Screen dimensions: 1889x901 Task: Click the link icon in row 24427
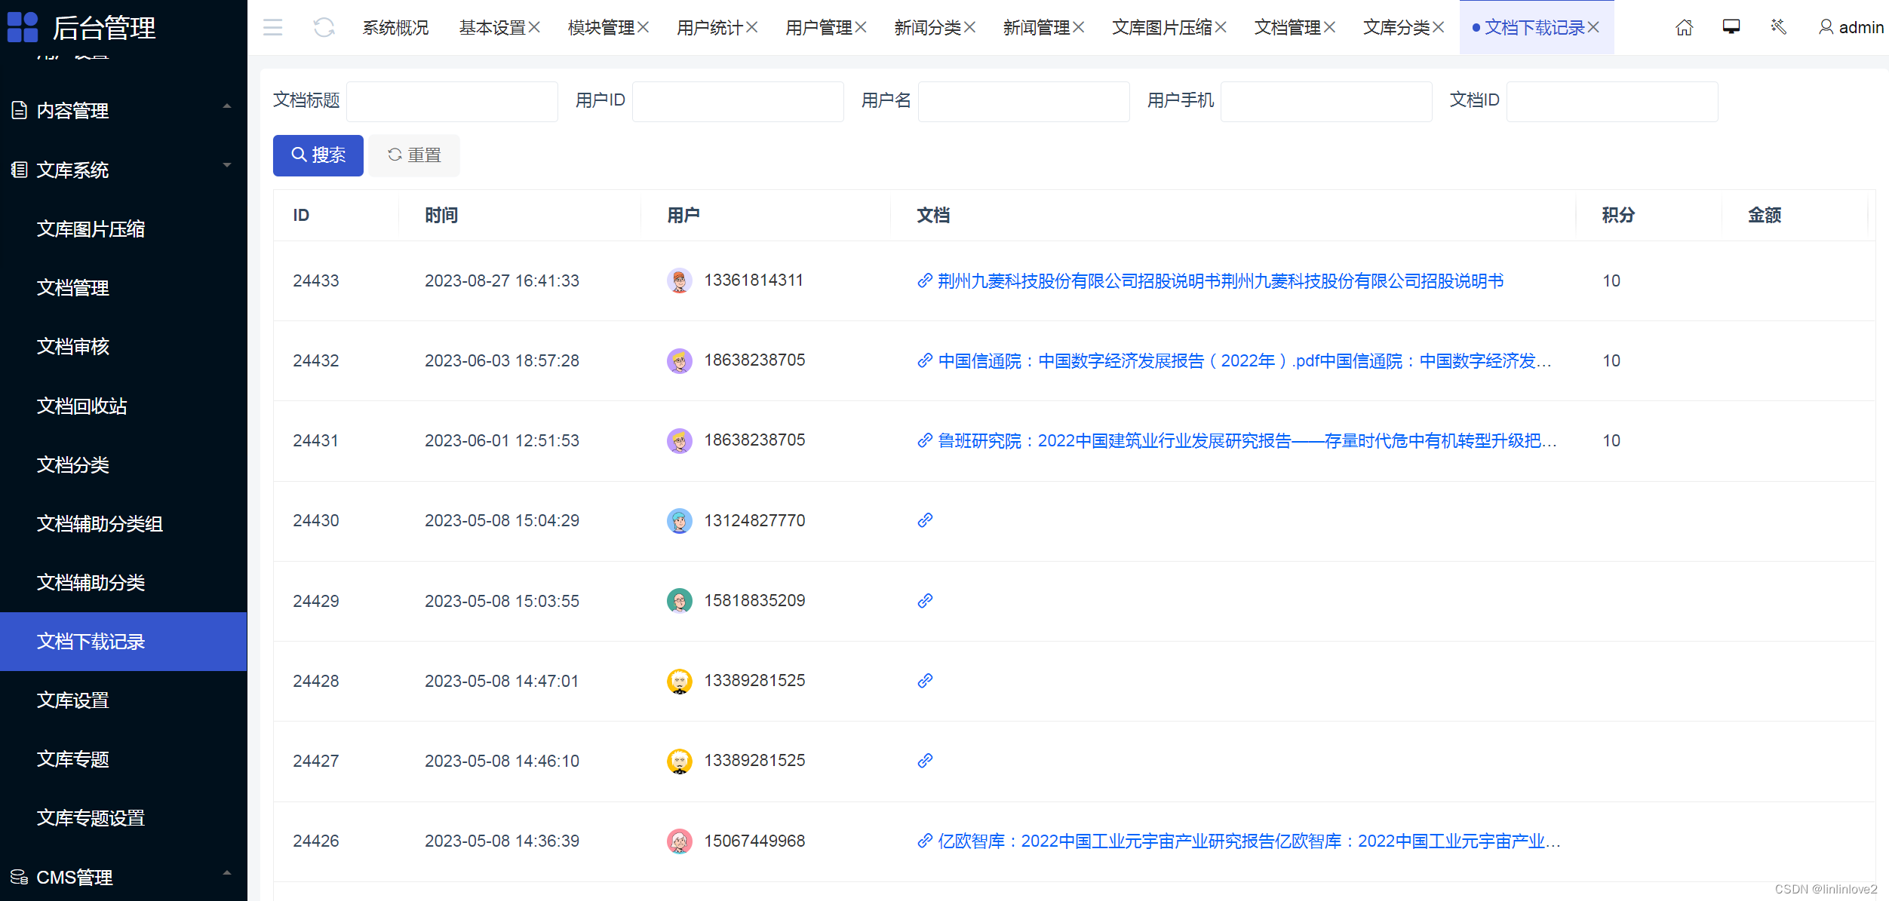(925, 761)
